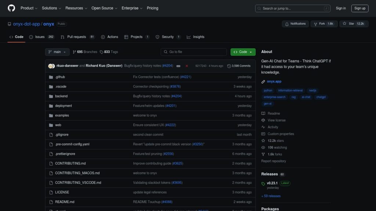The width and height of the screenshot is (376, 211).
Task: Open the GitHub homepage logo
Action: point(11,8)
